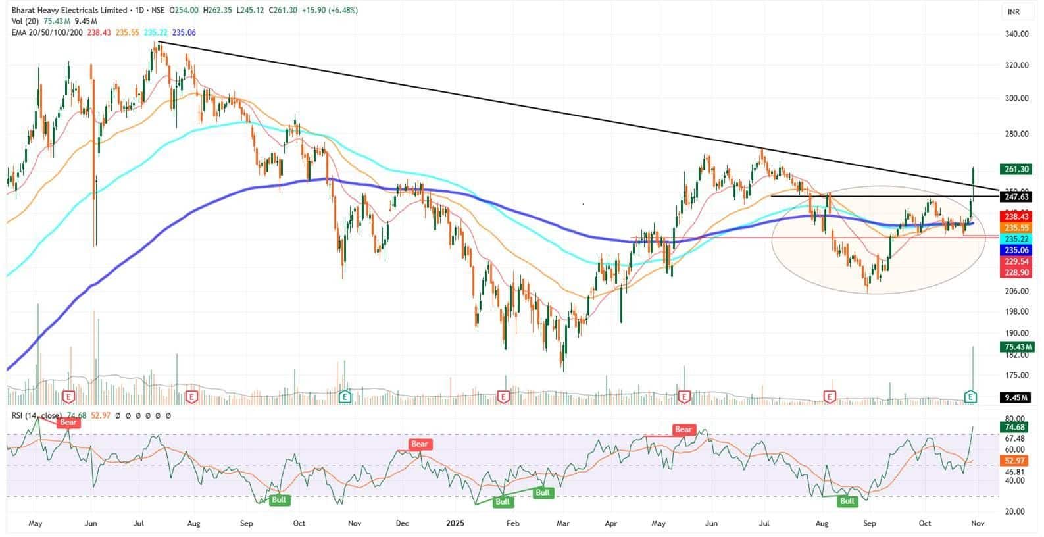Viewport: 1044px width, 537px height.
Task: Click the Bear divergence label near December 2024
Action: 419,444
